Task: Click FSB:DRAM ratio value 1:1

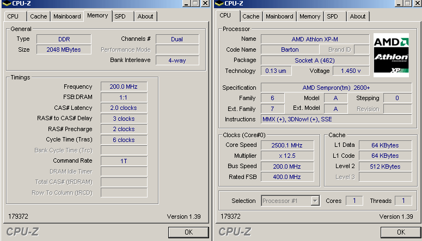Action: point(124,97)
